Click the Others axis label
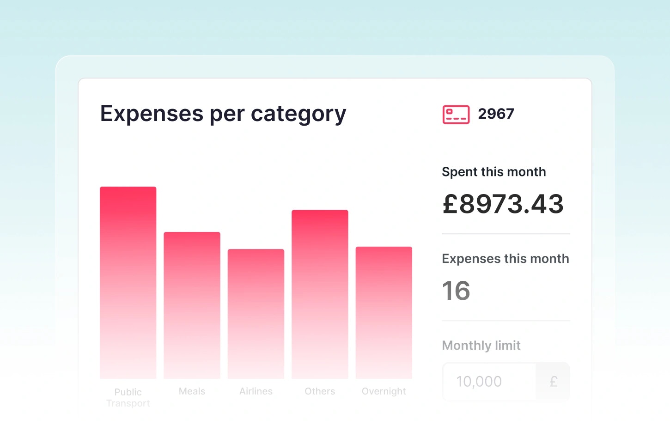Viewport: 670px width, 425px height. pyautogui.click(x=320, y=391)
